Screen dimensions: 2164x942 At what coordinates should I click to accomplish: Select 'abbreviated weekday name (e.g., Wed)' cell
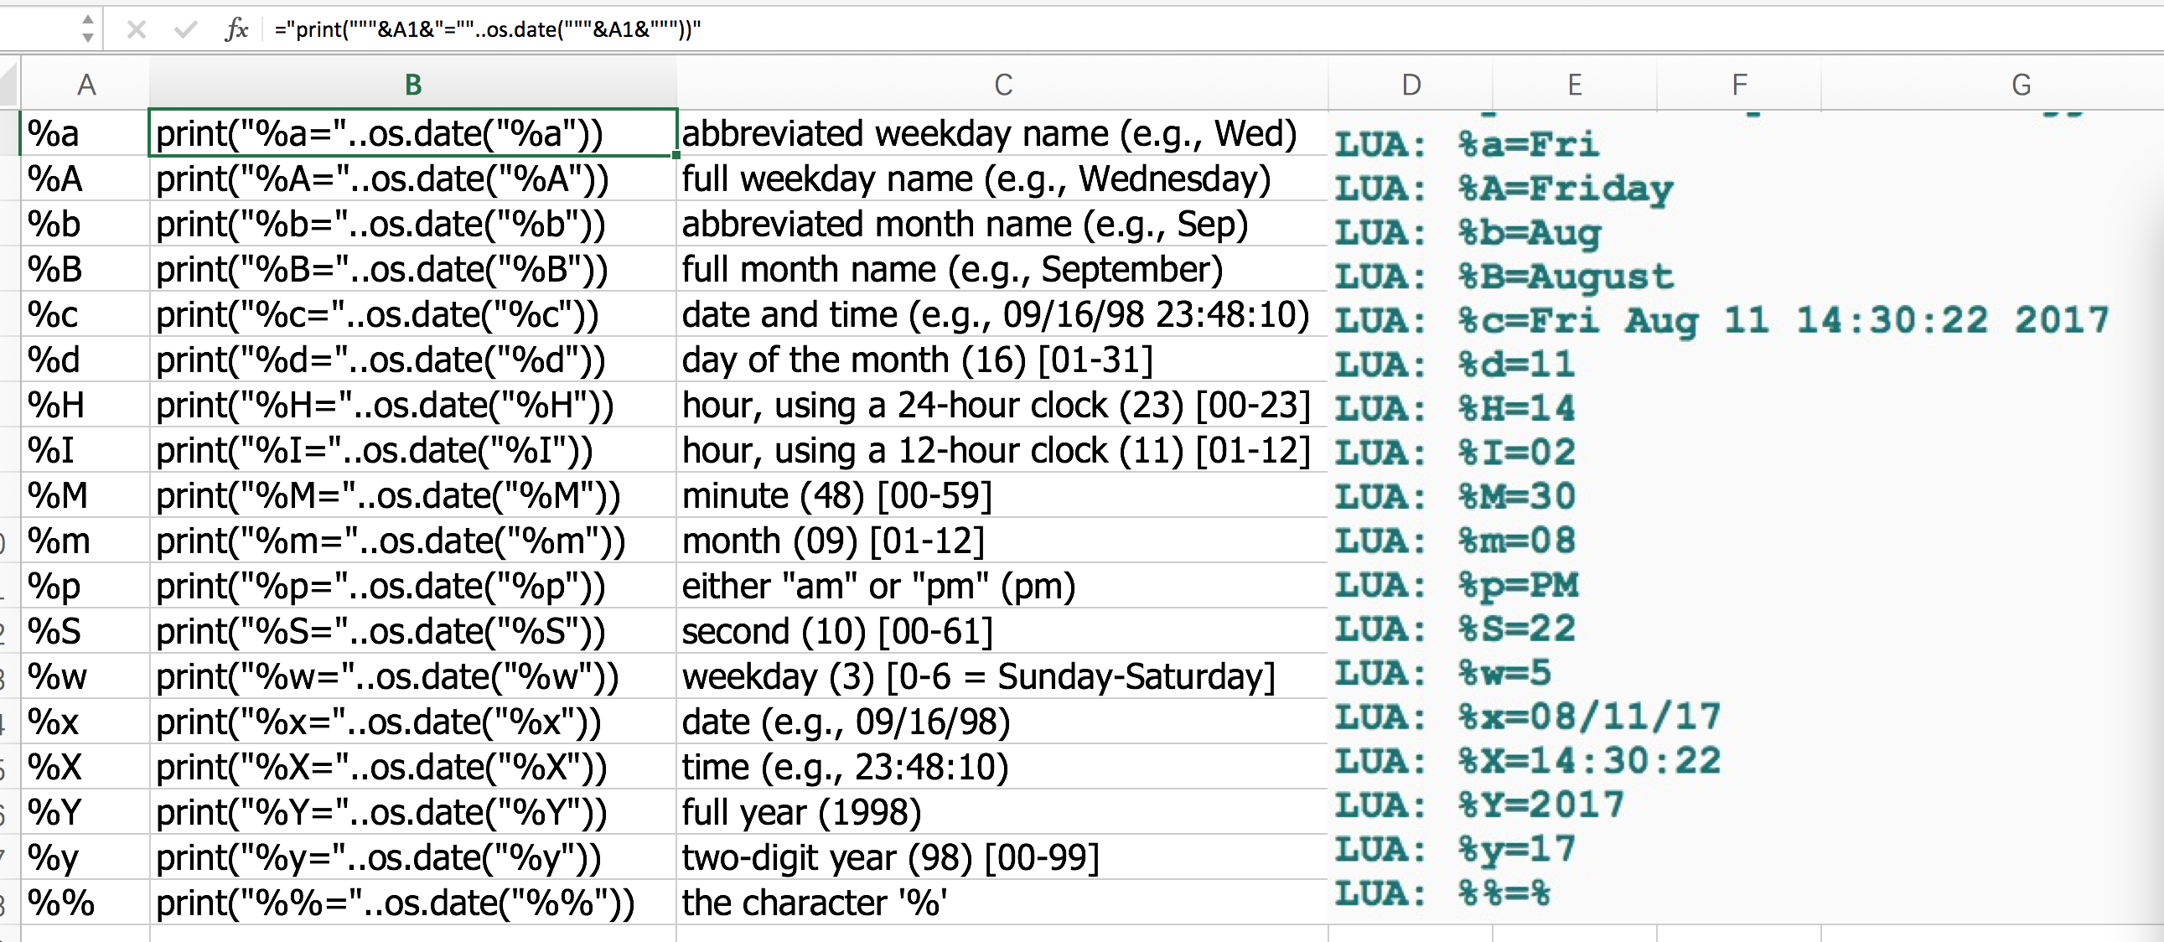pos(1002,132)
